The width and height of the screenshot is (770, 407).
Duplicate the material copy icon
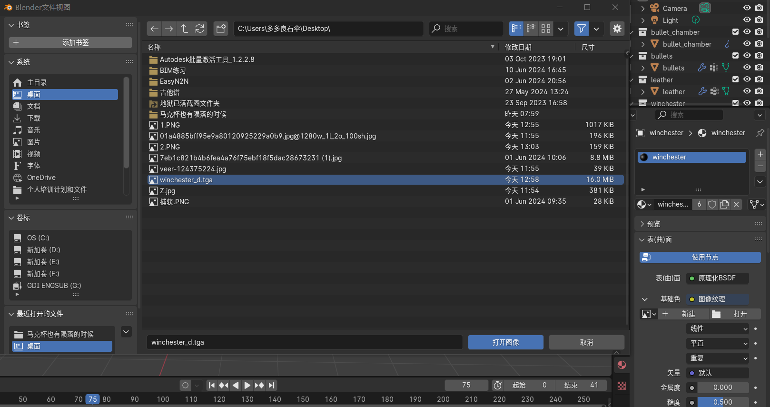pyautogui.click(x=724, y=204)
